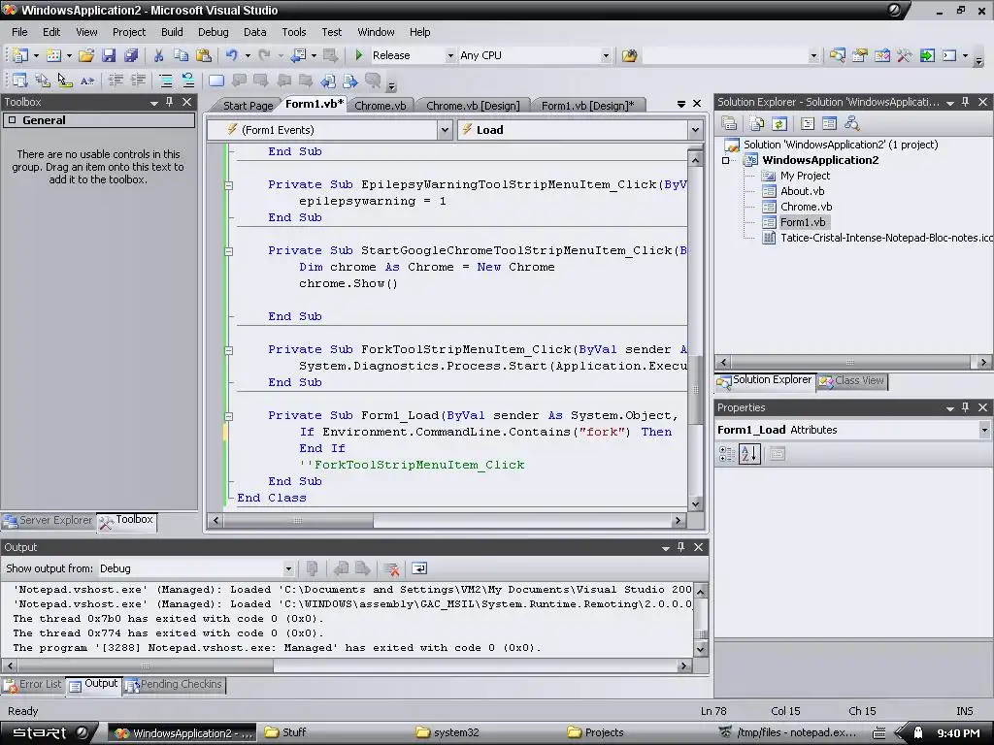Select About.vb in Solution Explorer

point(802,191)
